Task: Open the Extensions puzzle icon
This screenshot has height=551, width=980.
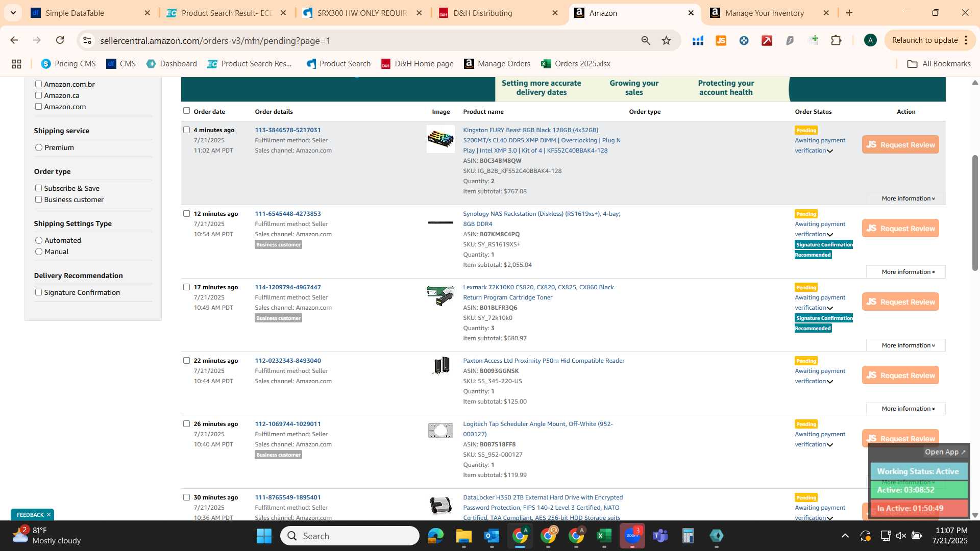Action: 836,40
